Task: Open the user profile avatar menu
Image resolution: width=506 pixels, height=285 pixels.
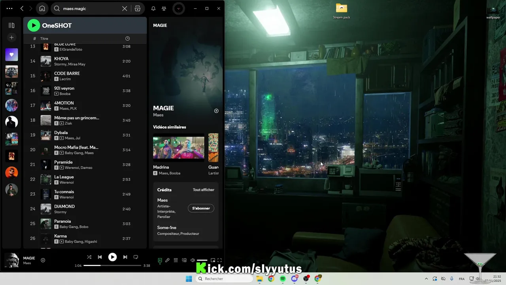Action: point(179,8)
